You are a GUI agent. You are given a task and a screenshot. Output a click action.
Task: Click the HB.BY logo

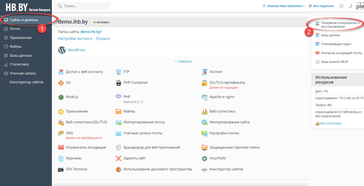[x=28, y=8]
